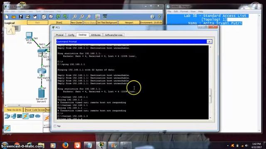Screen dimensions: 266x149
Task: Click inside the Command Prompt terminal area
Action: click(x=133, y=82)
